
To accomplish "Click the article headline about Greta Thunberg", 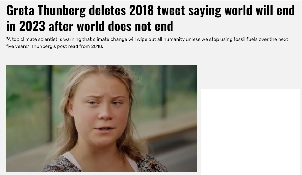I will 150,18.
